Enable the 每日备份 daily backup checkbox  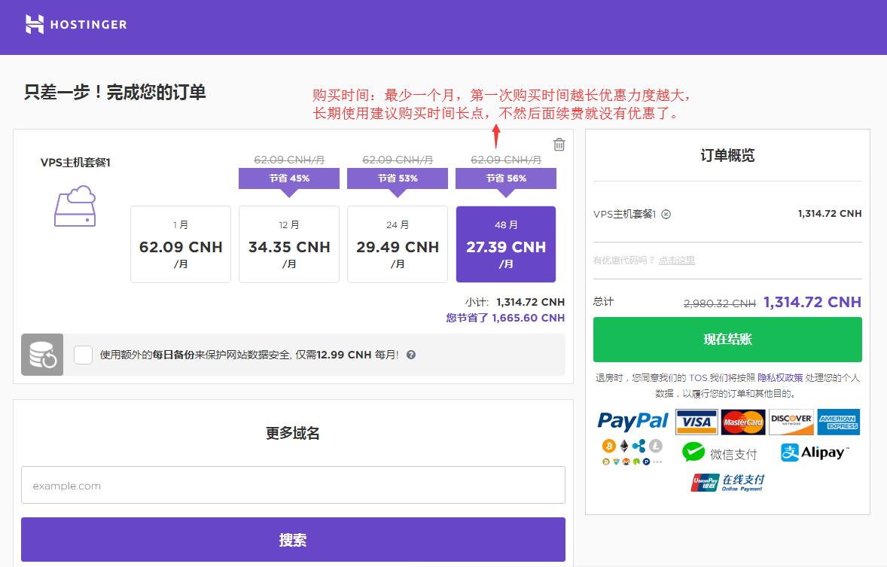tap(83, 355)
